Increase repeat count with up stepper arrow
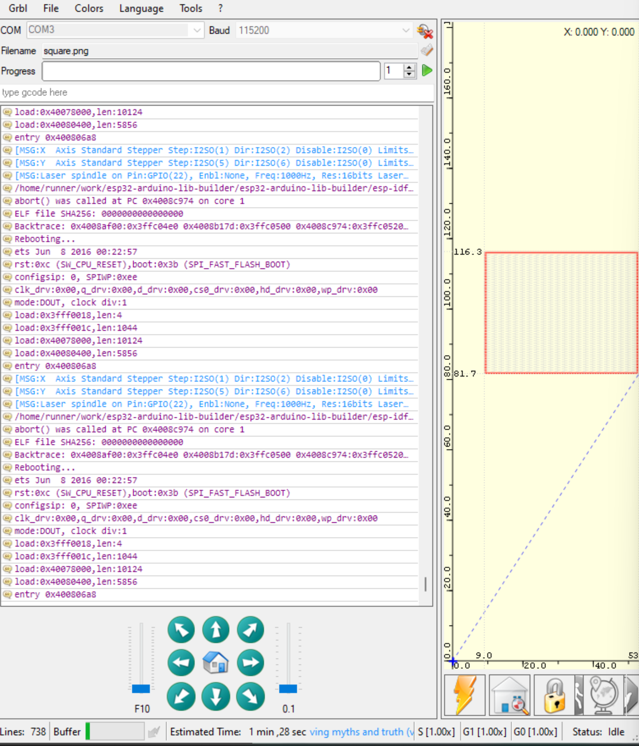The image size is (639, 746). (409, 68)
